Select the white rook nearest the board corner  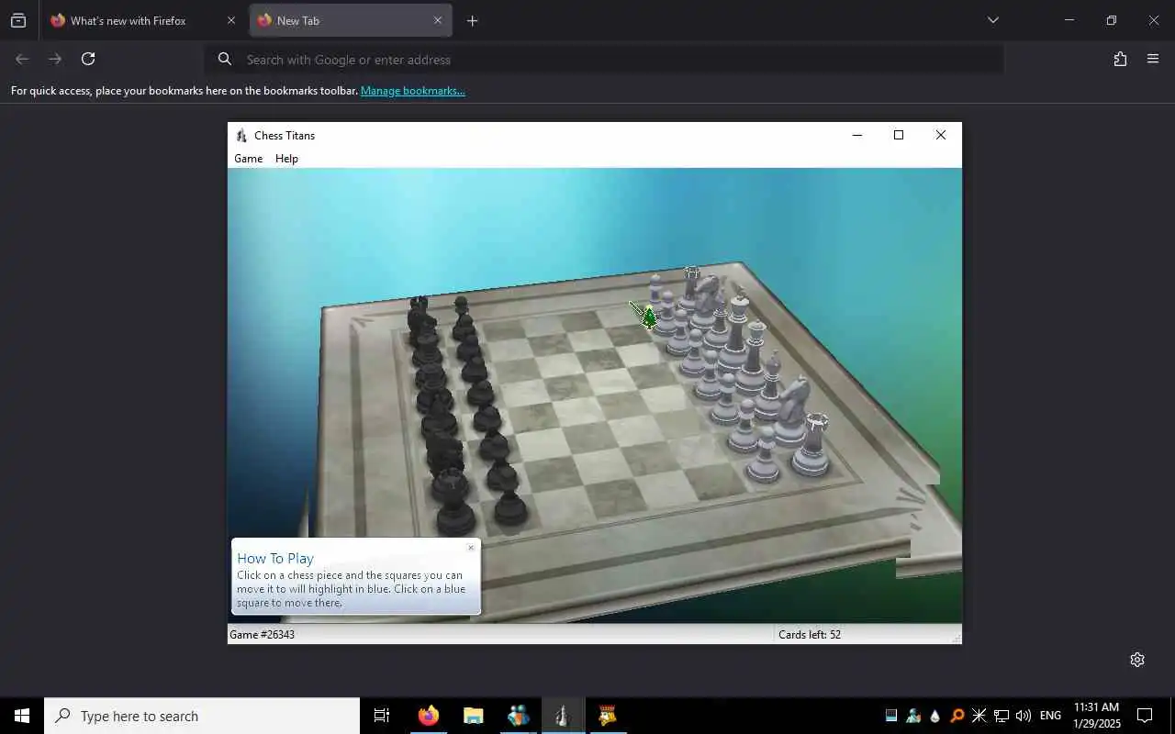(812, 445)
